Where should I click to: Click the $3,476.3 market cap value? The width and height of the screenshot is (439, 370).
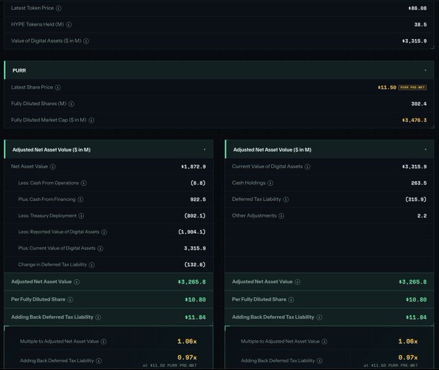414,120
